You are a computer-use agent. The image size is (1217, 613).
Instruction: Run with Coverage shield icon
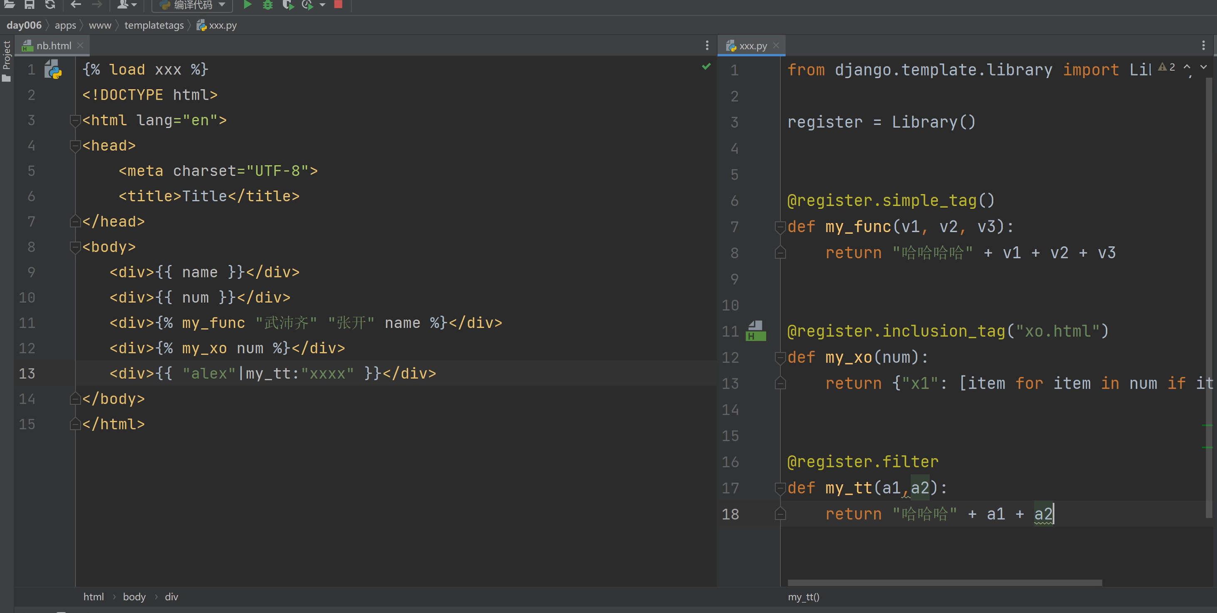pyautogui.click(x=288, y=5)
